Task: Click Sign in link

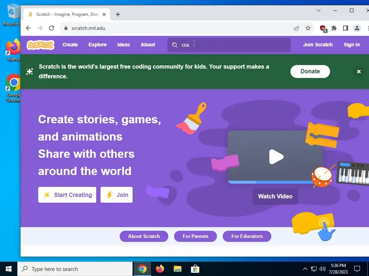Action: pos(352,45)
